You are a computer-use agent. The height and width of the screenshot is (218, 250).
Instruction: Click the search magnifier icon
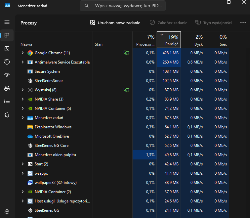[87, 6]
